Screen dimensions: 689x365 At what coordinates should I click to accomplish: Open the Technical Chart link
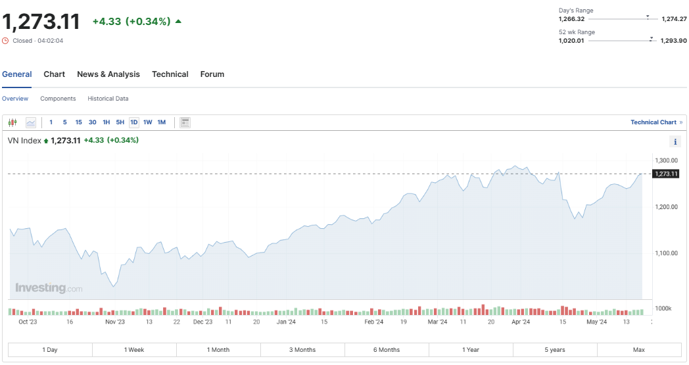click(653, 122)
